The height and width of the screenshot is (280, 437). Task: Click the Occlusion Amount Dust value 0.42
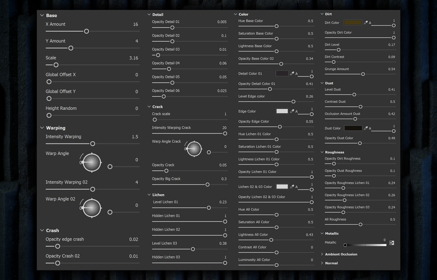(x=392, y=114)
